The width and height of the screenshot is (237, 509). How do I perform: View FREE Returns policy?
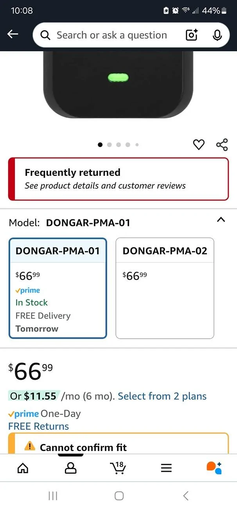(38, 426)
